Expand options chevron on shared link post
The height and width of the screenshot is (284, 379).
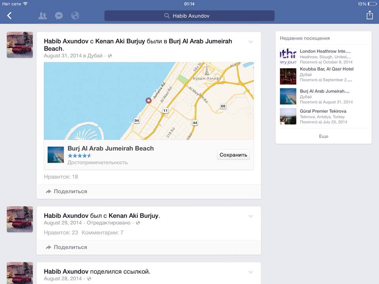tap(251, 272)
